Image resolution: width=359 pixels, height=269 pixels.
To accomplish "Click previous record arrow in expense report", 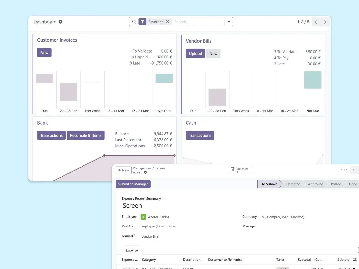I will pos(353,170).
